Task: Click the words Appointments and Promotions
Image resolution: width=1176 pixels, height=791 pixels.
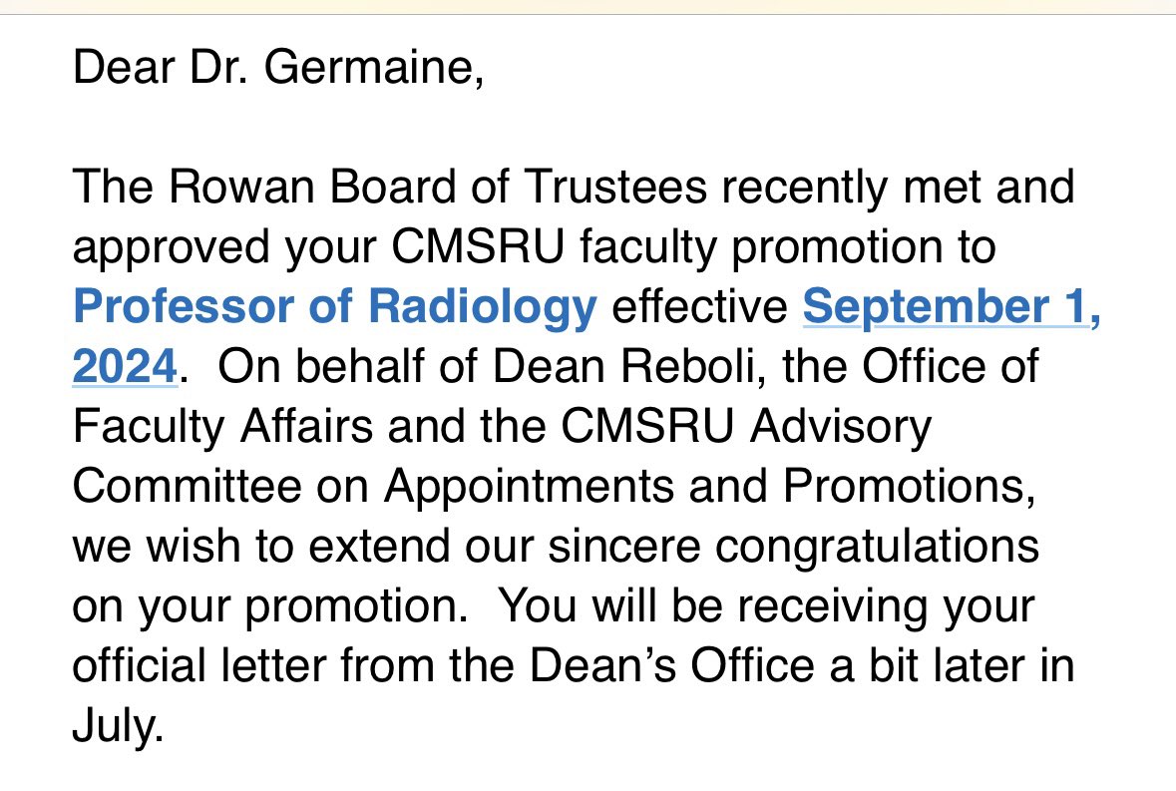Action: pyautogui.click(x=709, y=488)
